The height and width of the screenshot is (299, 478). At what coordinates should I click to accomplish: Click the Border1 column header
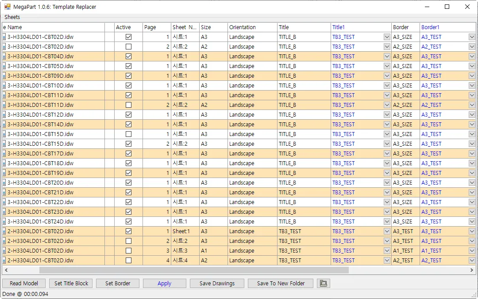(448, 27)
